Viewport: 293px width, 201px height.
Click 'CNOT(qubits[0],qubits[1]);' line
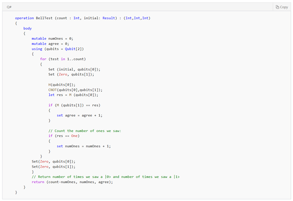[x=75, y=90]
